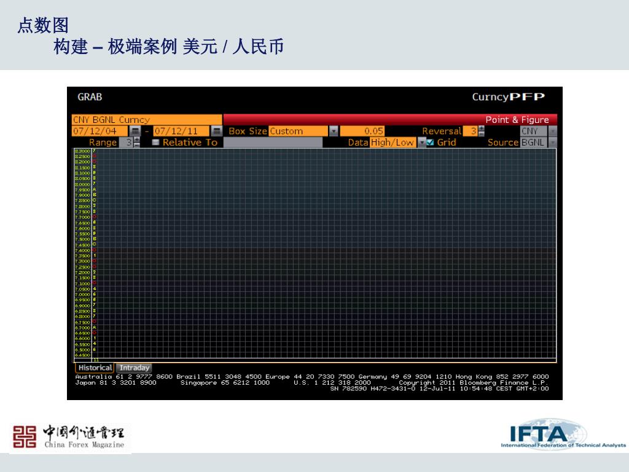Click the IFTA logo
The width and height of the screenshot is (629, 472).
click(x=563, y=435)
